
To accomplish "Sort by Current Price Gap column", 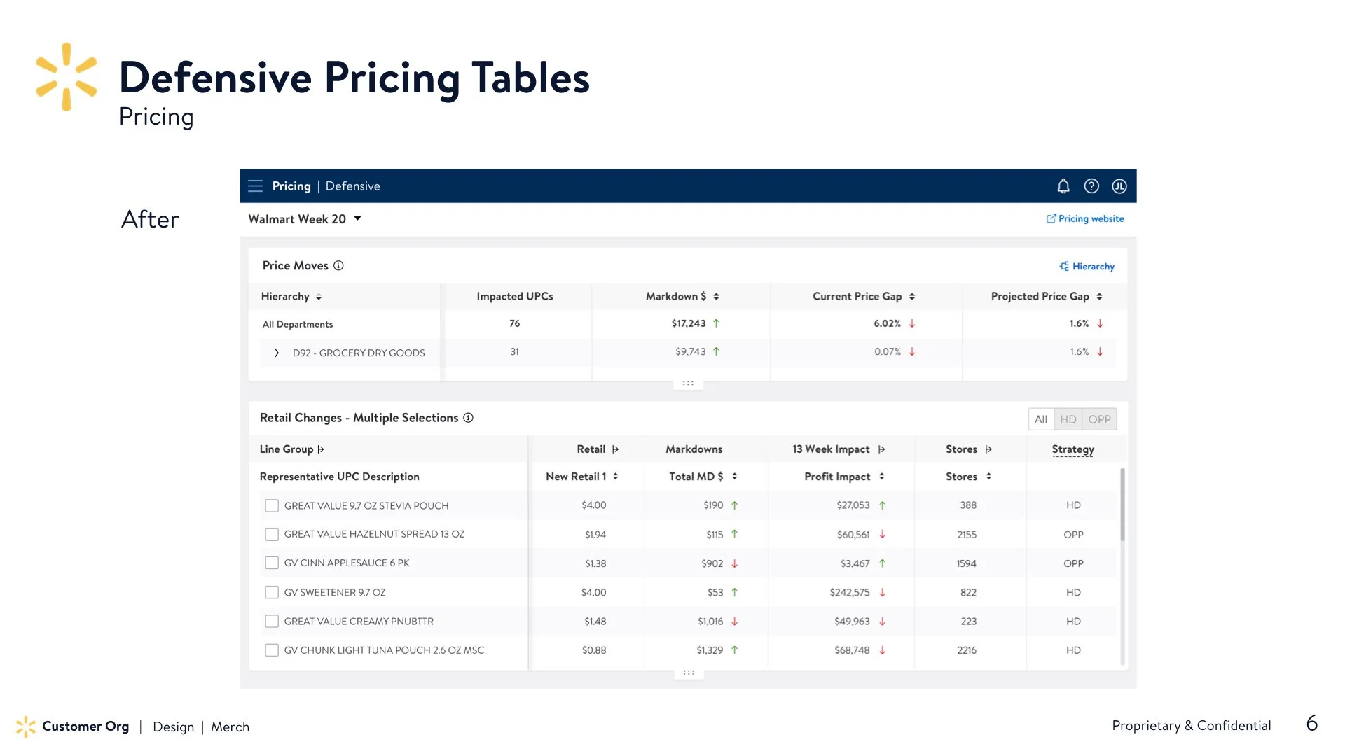I will (x=912, y=297).
